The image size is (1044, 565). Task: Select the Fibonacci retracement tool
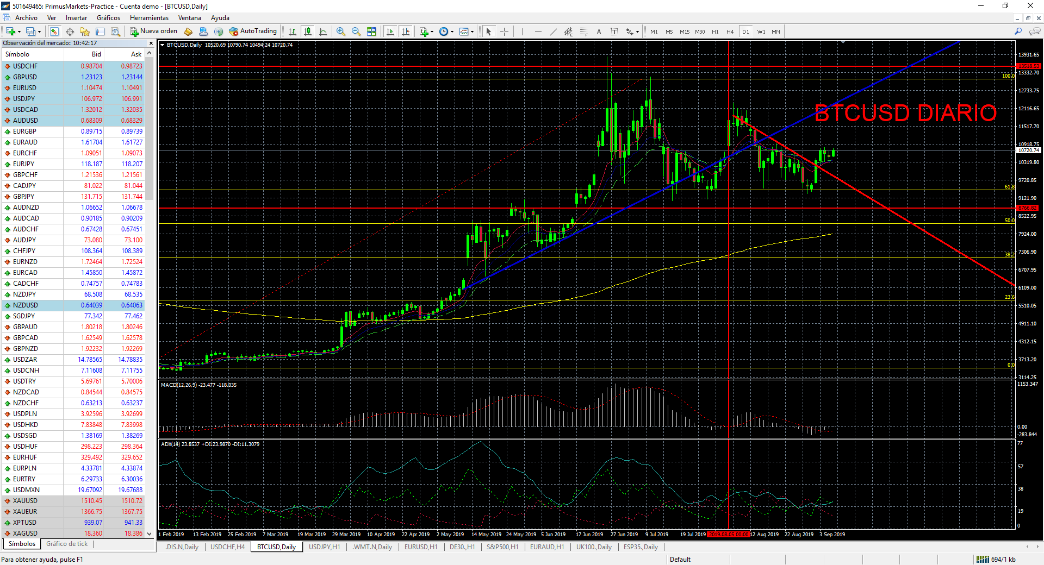[583, 32]
